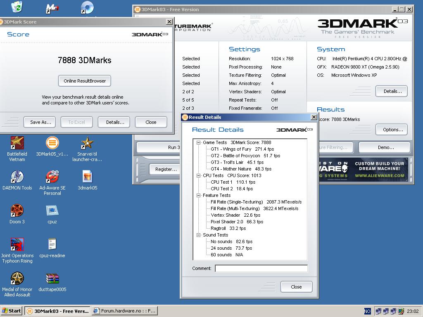Click the Demo button in 3DMark03

click(385, 147)
